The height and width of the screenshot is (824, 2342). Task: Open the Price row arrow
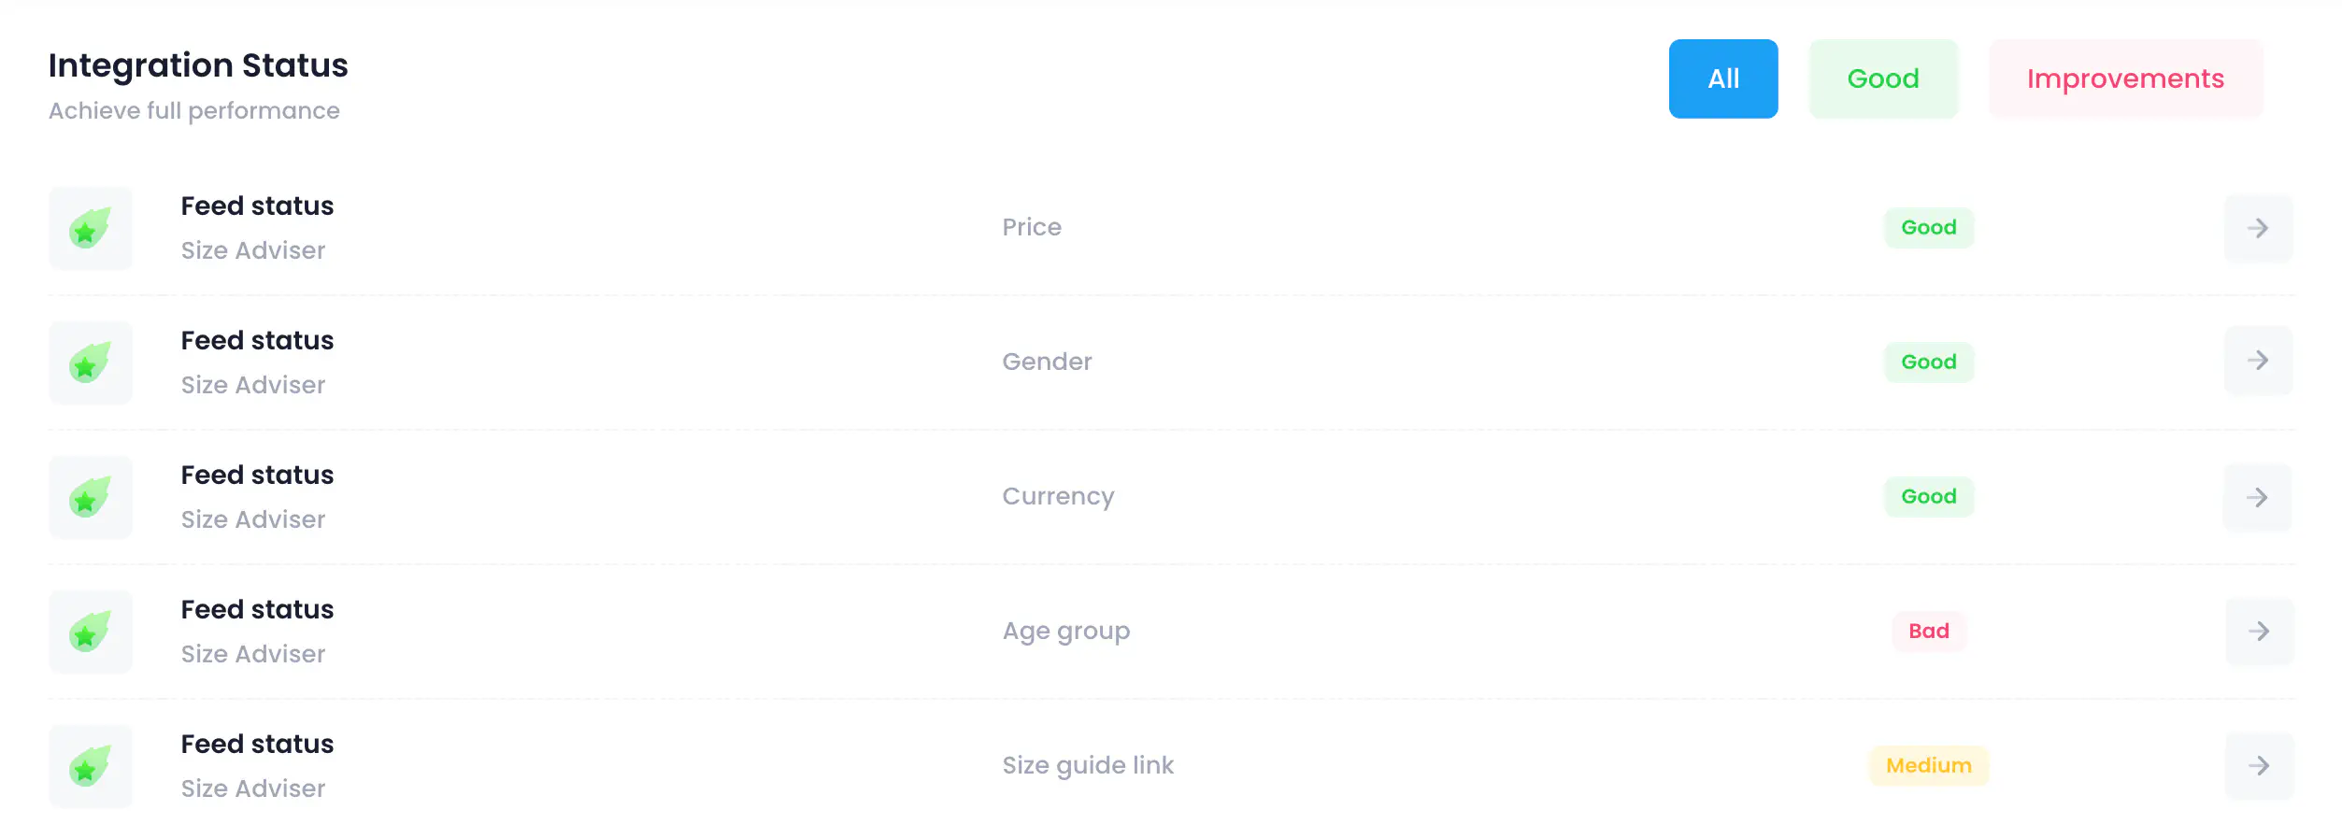[x=2258, y=228]
